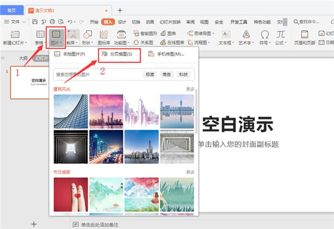Image resolution: width=334 pixels, height=229 pixels.
Task: Switch to the 设计 (Design) ribbon tab
Action: point(122,22)
